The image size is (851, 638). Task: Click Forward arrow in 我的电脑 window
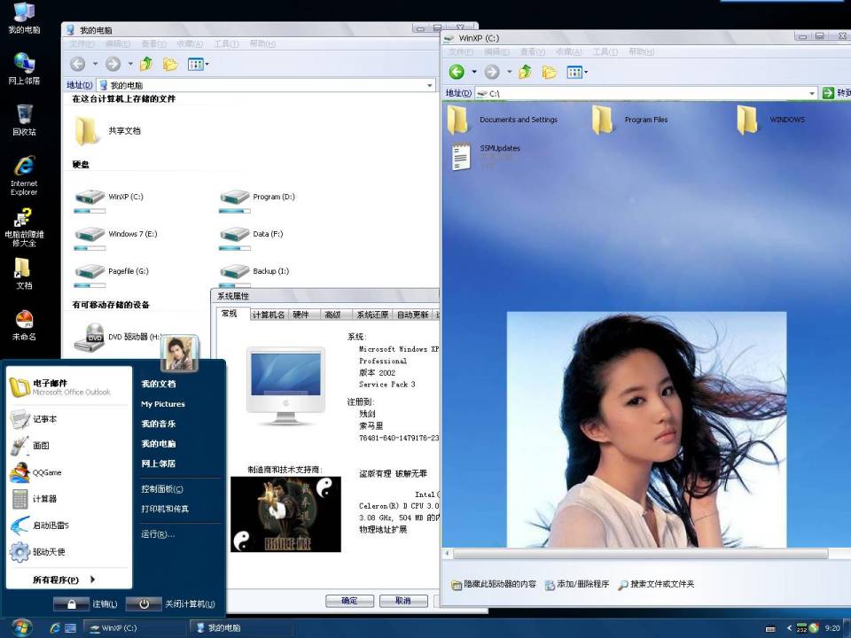[113, 64]
